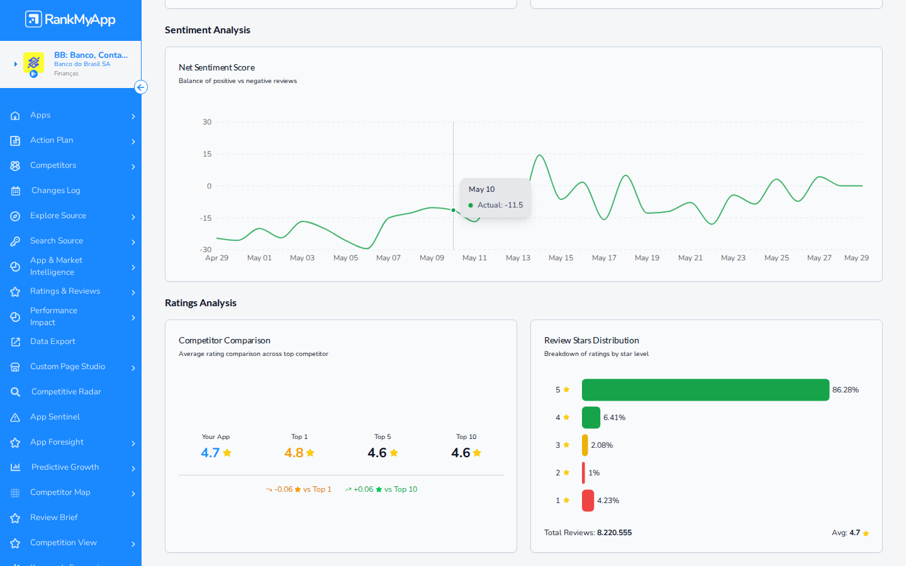This screenshot has height=566, width=906.
Task: Click the Performance Impact icon
Action: tap(15, 317)
